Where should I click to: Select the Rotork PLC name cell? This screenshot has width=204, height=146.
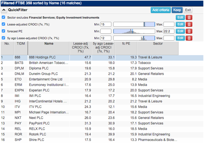(37, 134)
